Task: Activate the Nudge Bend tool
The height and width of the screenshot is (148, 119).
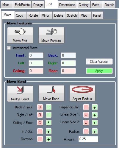Action: [20, 94]
